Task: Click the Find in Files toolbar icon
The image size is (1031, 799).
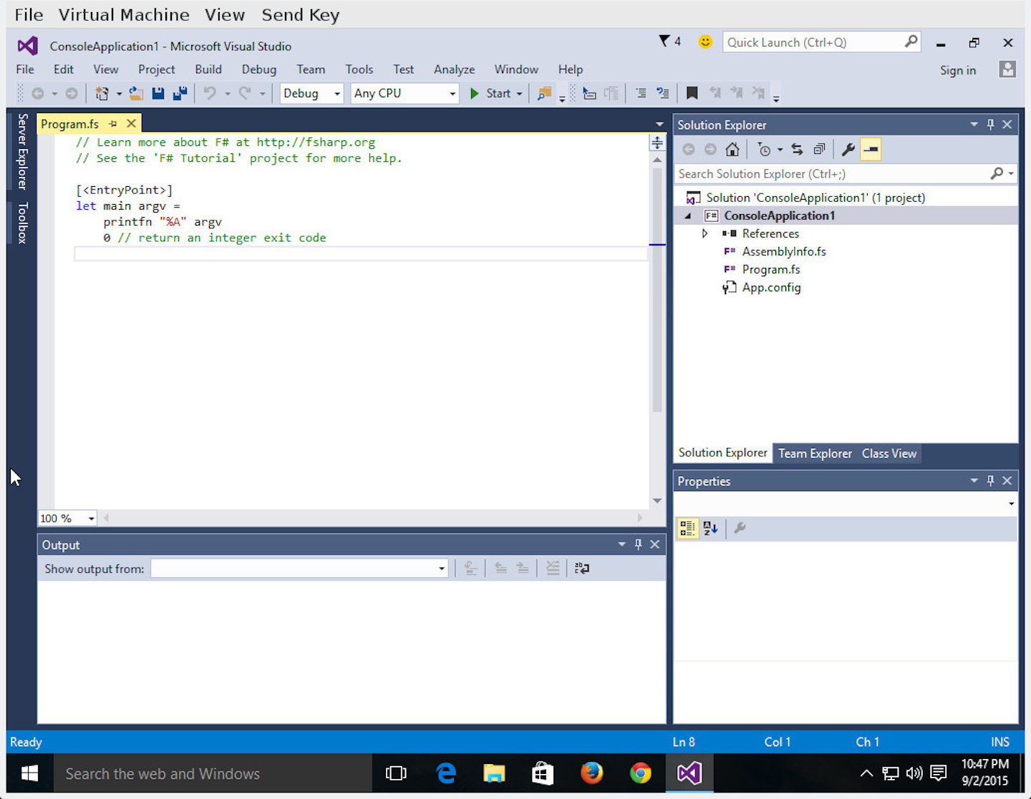Action: coord(545,93)
